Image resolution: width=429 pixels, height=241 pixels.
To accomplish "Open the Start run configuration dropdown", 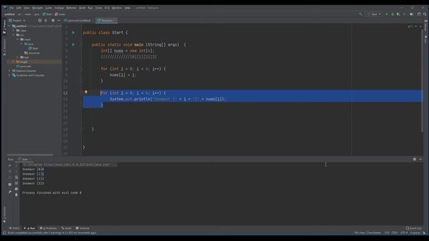I will point(375,14).
